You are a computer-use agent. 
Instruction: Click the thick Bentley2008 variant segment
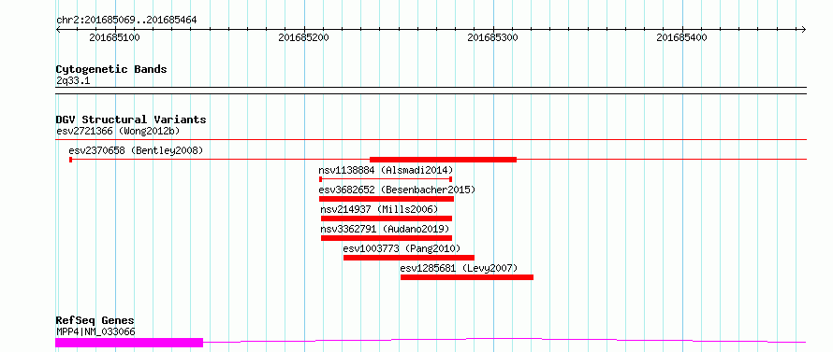443,160
